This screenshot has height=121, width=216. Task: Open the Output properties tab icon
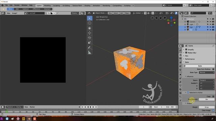click(x=180, y=59)
